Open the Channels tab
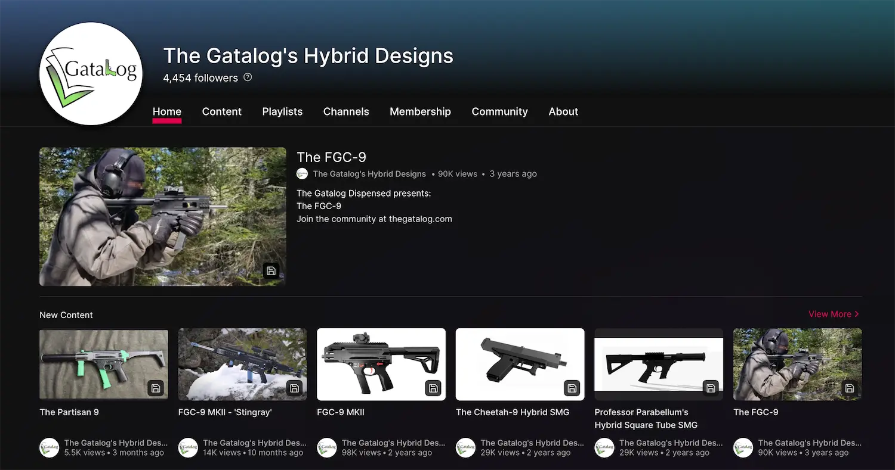 pyautogui.click(x=346, y=111)
